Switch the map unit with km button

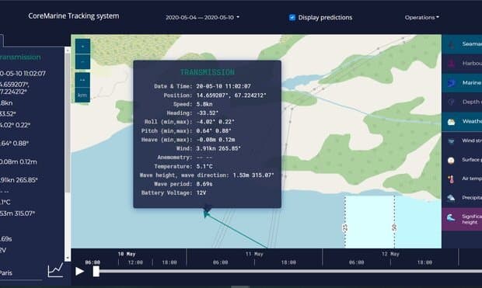82,95
